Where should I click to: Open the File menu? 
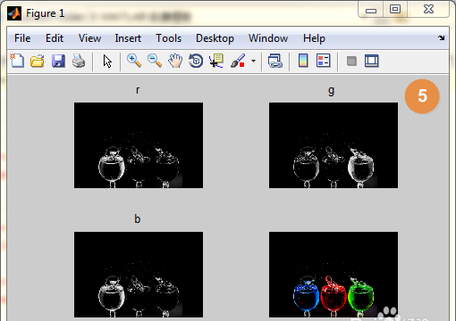point(22,38)
